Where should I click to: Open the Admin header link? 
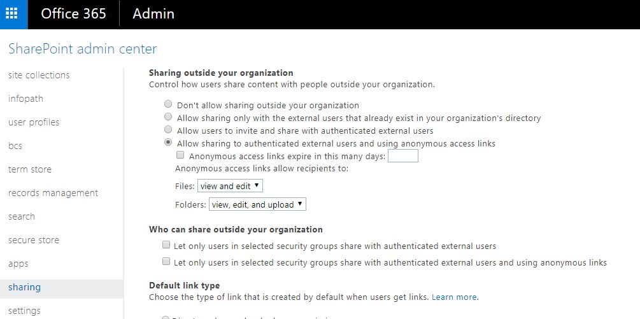pos(153,14)
